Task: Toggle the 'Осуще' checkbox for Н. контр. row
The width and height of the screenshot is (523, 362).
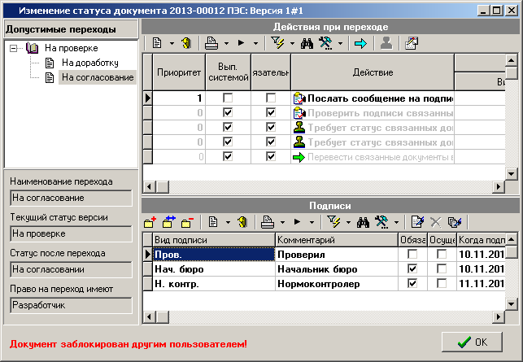Action: pyautogui.click(x=441, y=283)
